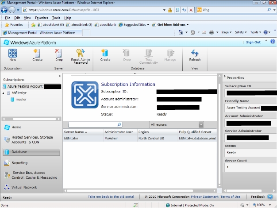Click Take me back to the old portal

click(111, 196)
